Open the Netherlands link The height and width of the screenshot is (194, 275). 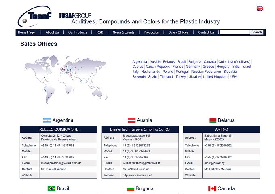pyautogui.click(x=150, y=72)
